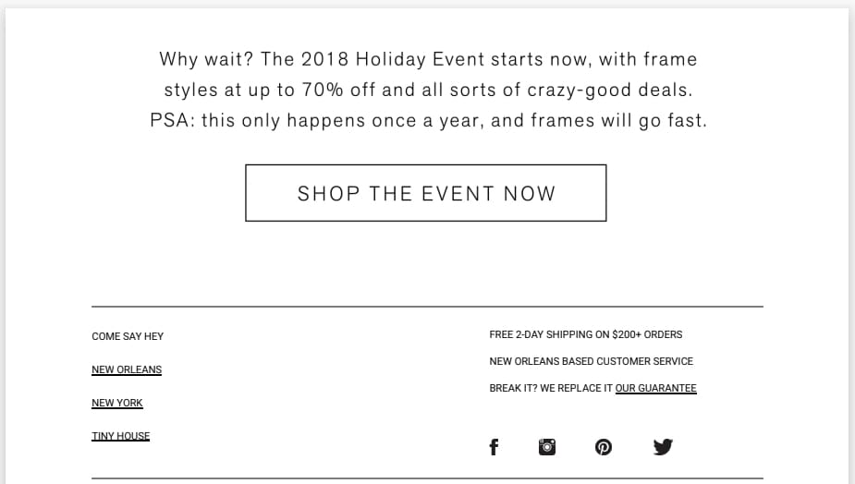
Task: Click the SHOP THE EVENT NOW button
Action: [x=426, y=193]
